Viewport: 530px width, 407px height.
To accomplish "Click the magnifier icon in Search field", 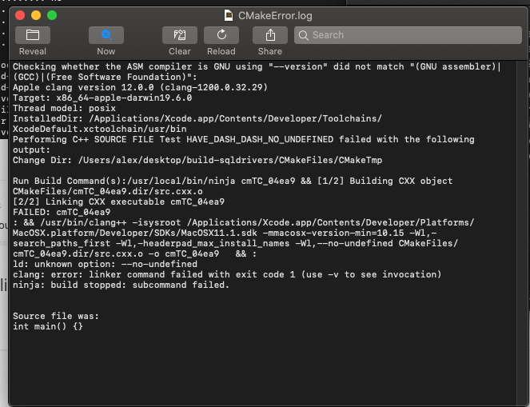I will (304, 35).
